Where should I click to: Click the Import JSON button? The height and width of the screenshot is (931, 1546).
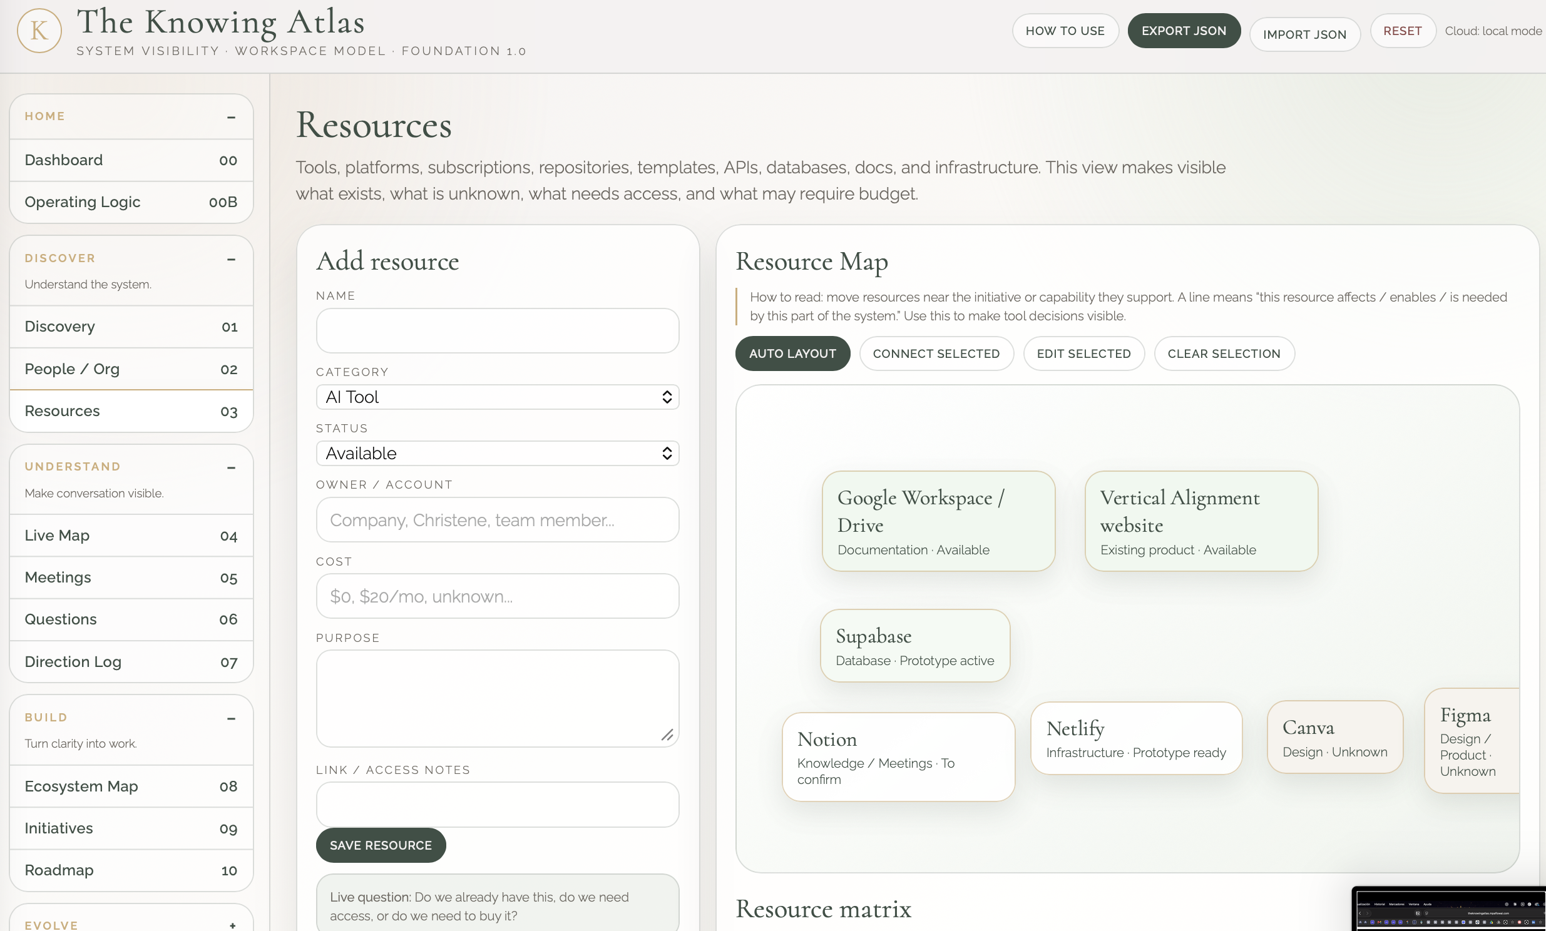[x=1304, y=34]
